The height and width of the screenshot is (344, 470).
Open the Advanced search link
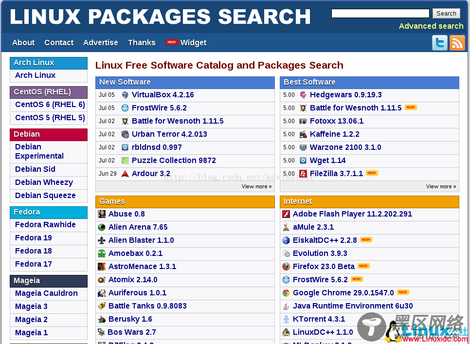click(x=431, y=26)
